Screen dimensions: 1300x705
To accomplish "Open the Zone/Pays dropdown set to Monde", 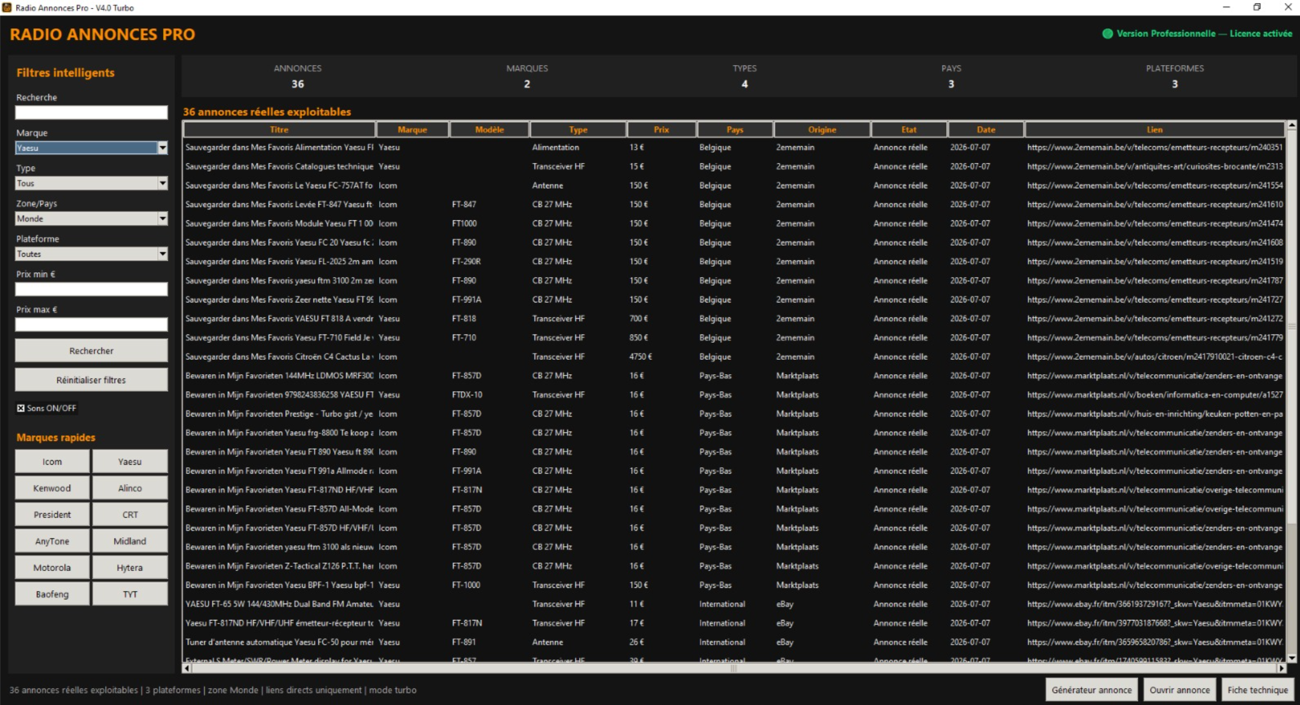I will 162,219.
